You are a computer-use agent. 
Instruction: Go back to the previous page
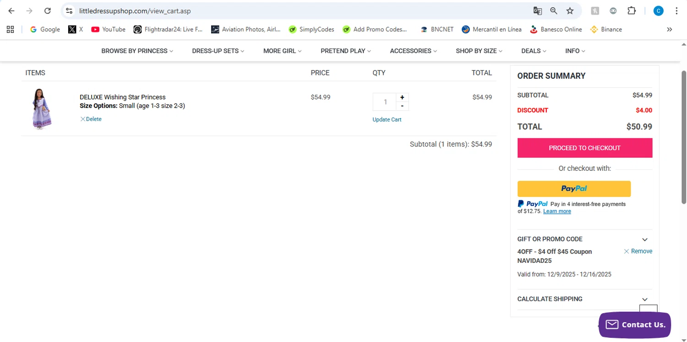point(11,11)
